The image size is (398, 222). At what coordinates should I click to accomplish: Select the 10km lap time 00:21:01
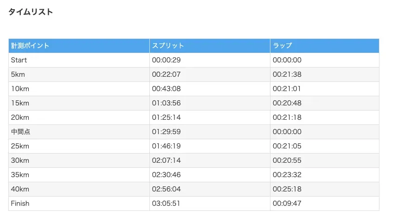tap(287, 89)
